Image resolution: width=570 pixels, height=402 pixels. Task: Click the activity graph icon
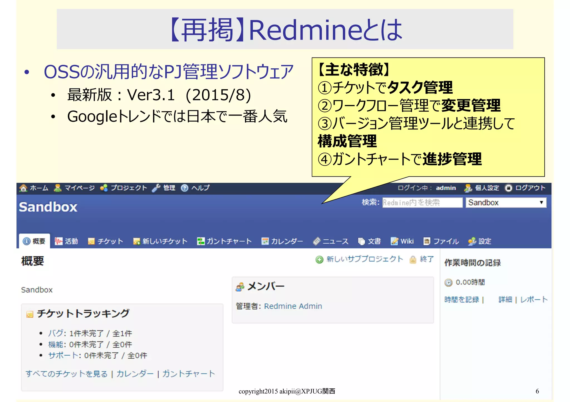(x=59, y=241)
